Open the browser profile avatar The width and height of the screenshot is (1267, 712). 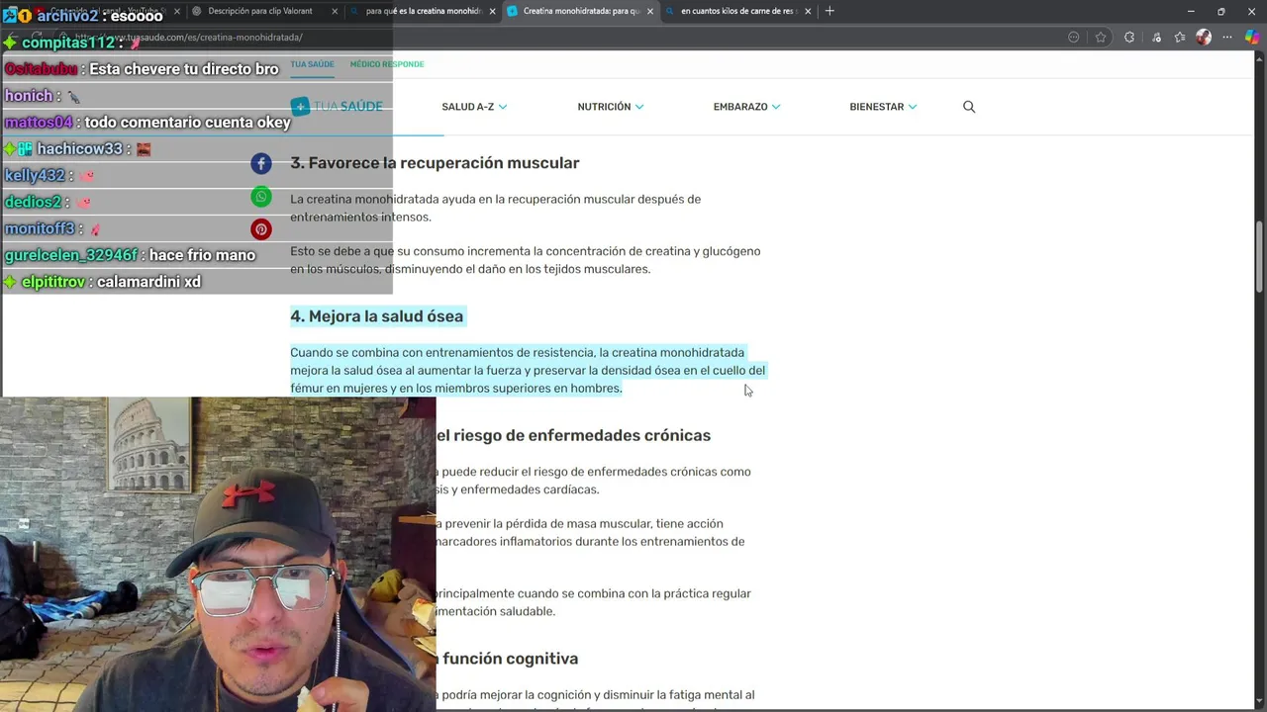[1204, 38]
